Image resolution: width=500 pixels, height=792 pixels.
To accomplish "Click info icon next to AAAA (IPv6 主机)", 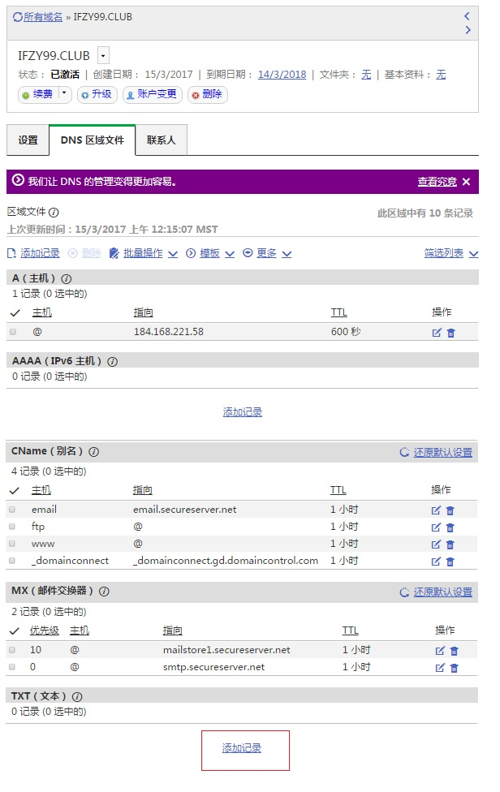I will pos(113,361).
